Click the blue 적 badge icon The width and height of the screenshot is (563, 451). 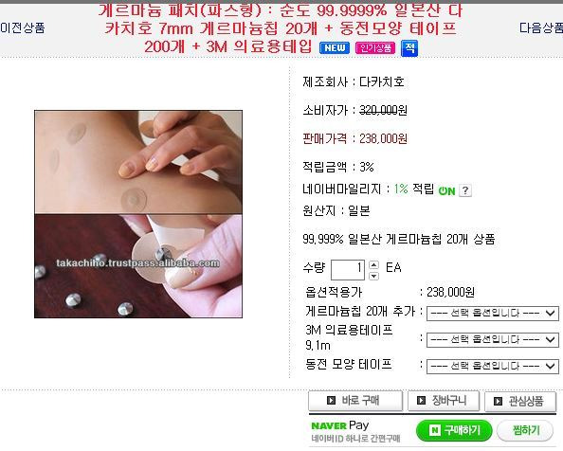click(409, 48)
